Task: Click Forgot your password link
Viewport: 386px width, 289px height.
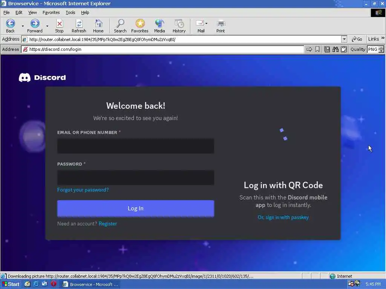Action: click(83, 190)
